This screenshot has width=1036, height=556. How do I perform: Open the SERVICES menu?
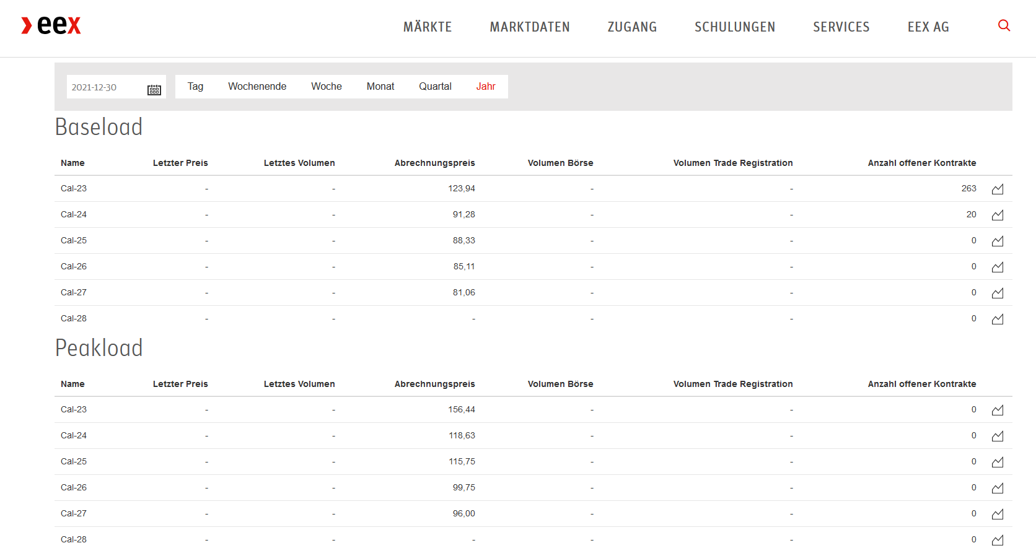(x=841, y=27)
